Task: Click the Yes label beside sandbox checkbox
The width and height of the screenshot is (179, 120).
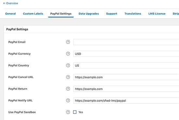Action: click(81, 112)
